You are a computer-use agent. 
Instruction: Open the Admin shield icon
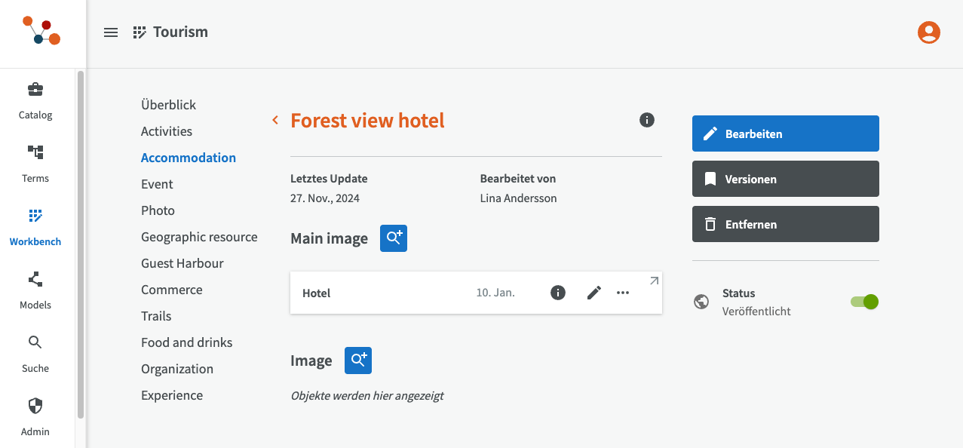pos(35,406)
